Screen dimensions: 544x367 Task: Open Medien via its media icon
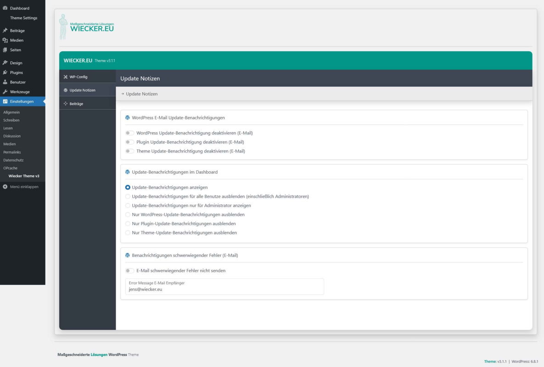tap(5, 40)
